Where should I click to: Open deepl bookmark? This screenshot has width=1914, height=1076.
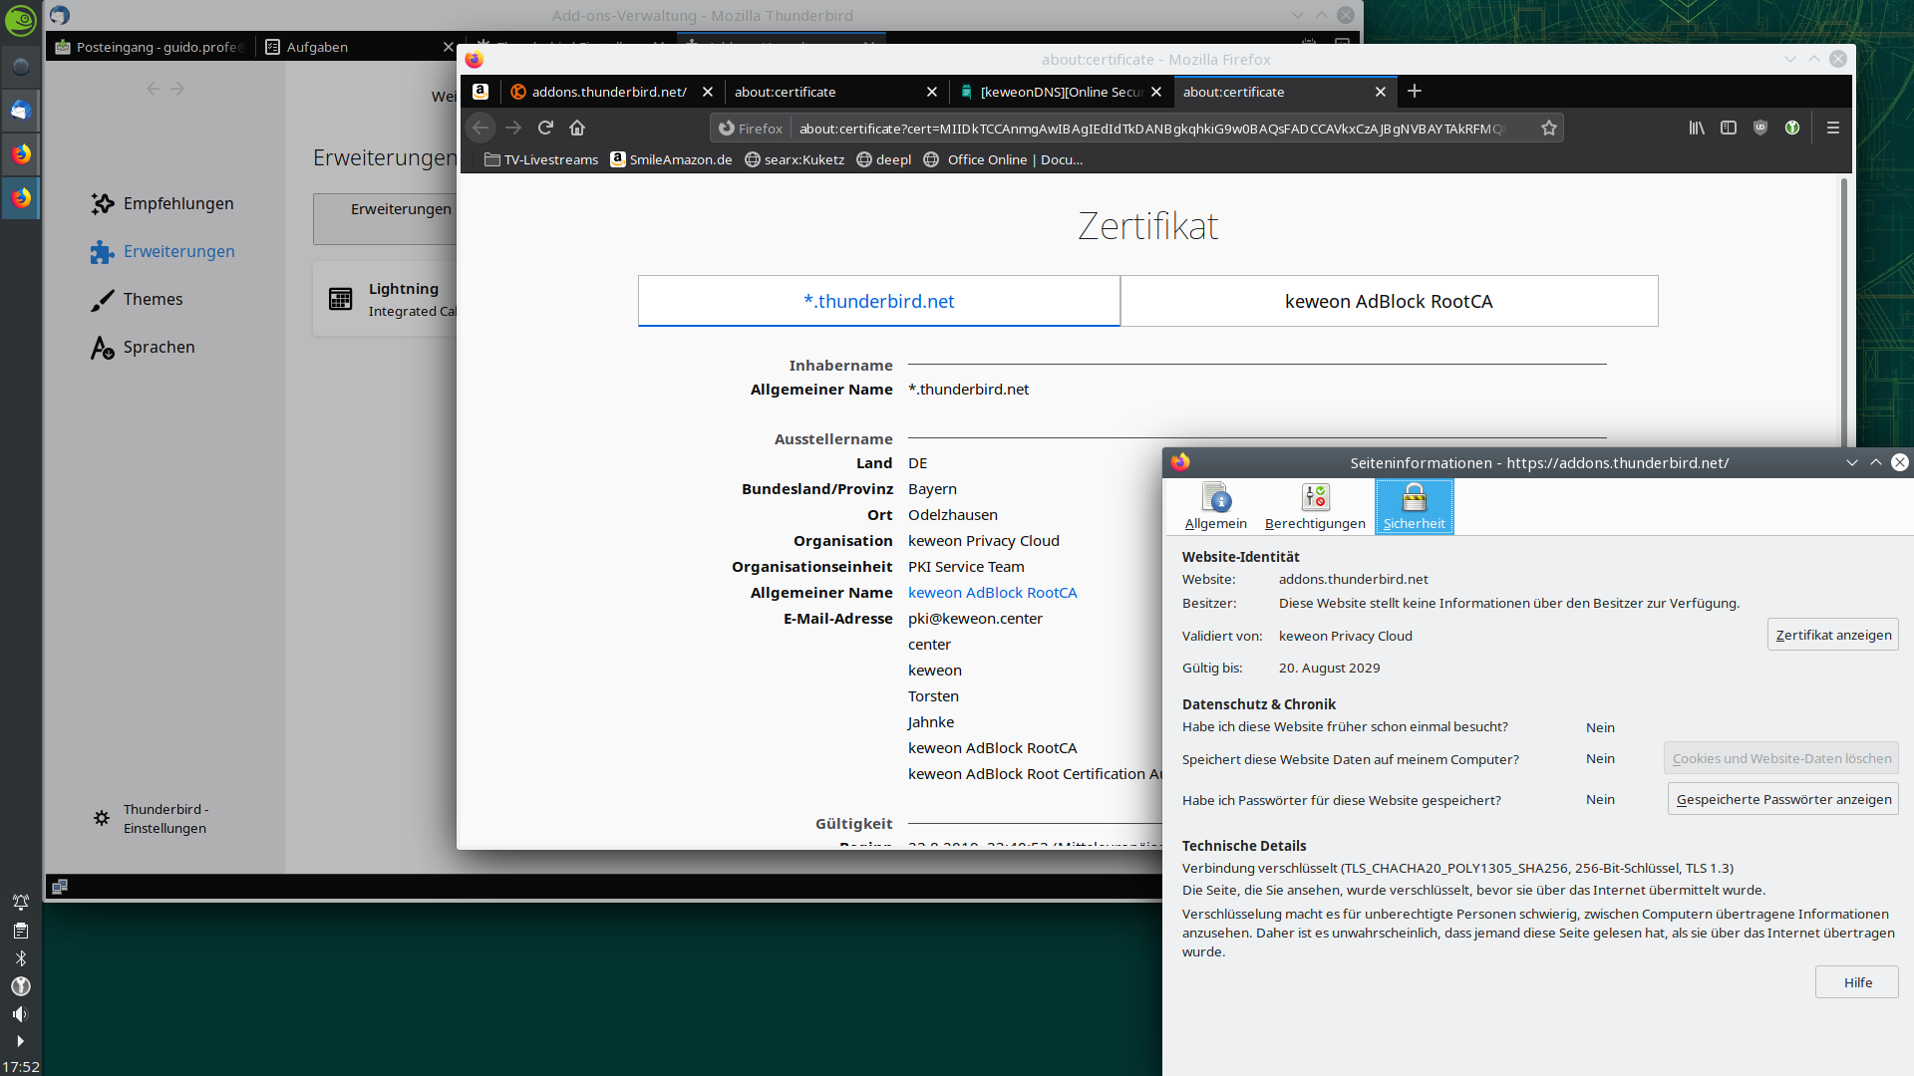[x=884, y=159]
